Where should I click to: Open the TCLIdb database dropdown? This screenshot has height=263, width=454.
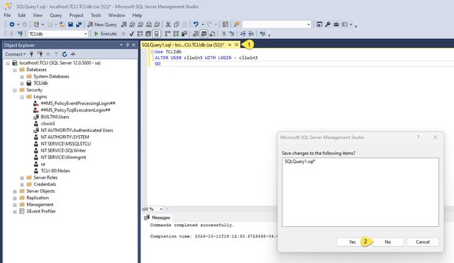point(85,34)
